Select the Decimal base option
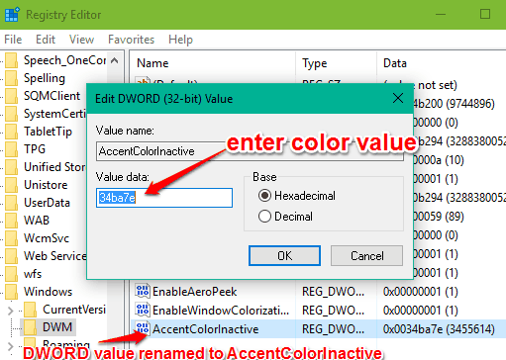506x360 pixels. coord(264,217)
